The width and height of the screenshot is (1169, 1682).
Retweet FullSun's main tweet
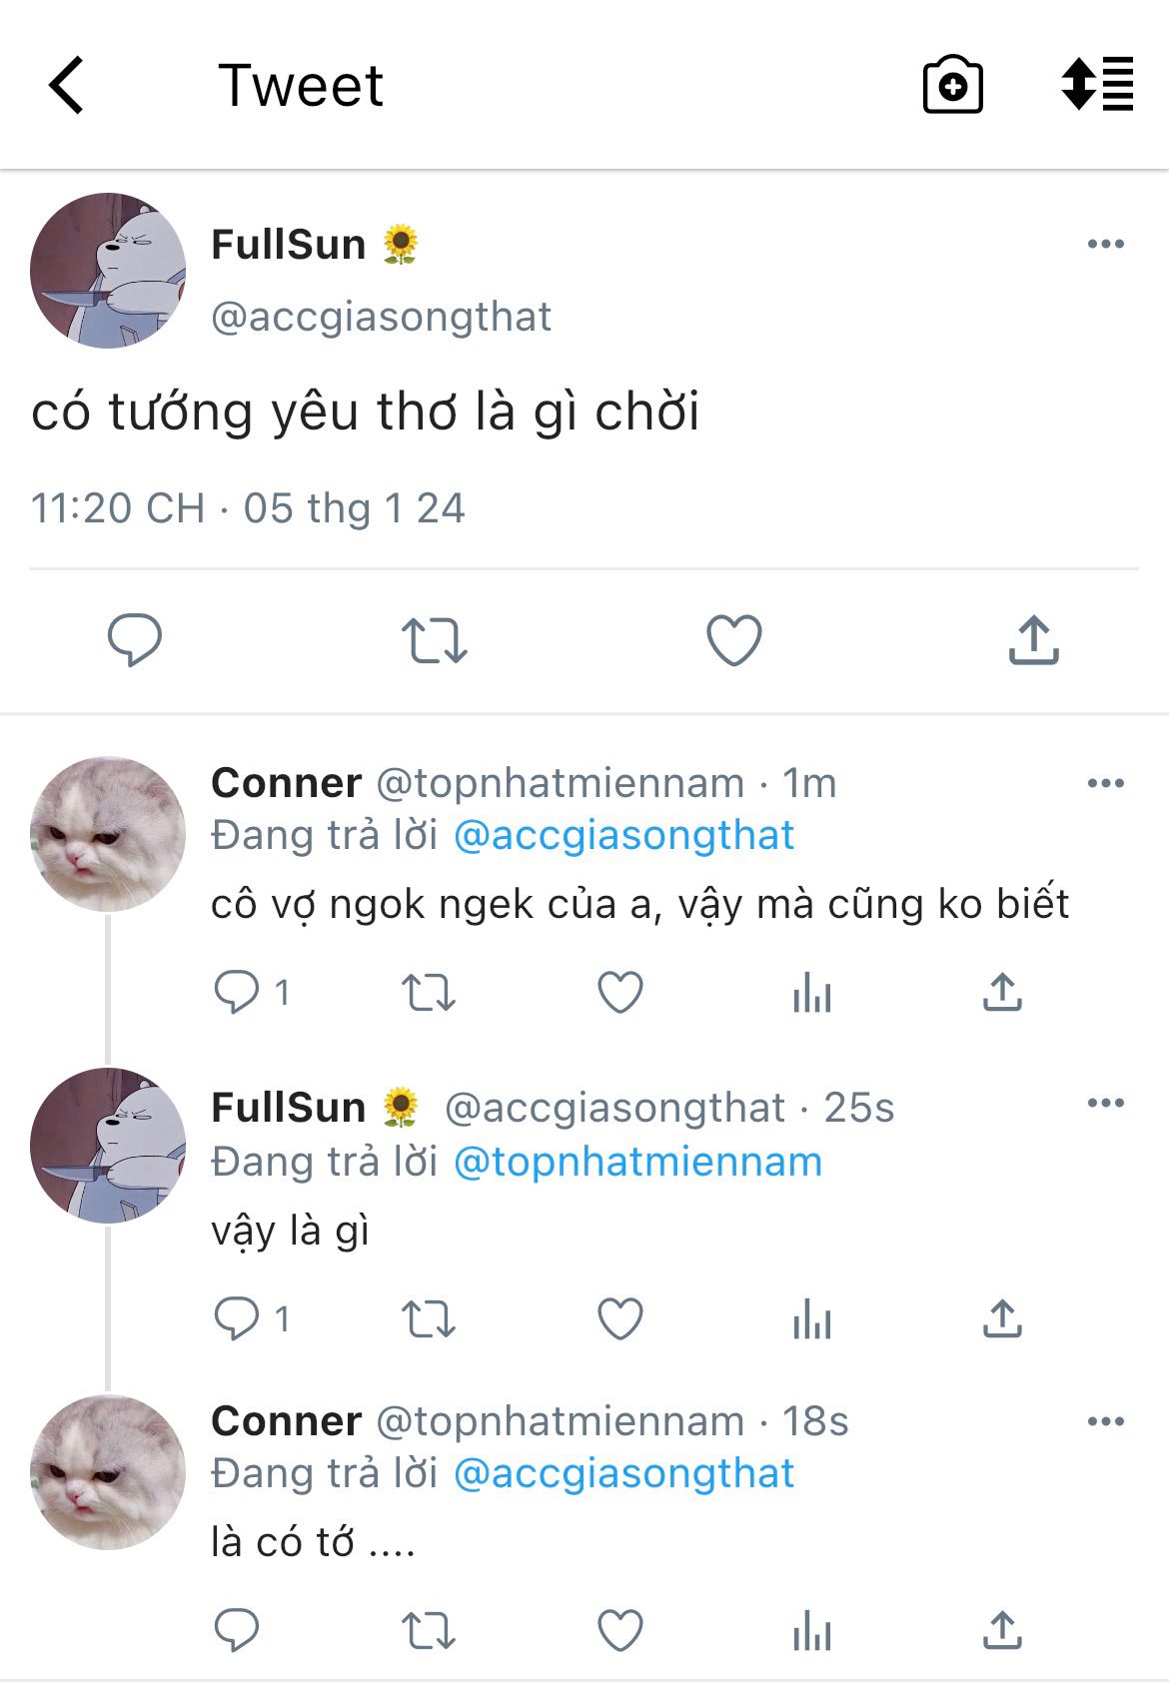pos(434,640)
